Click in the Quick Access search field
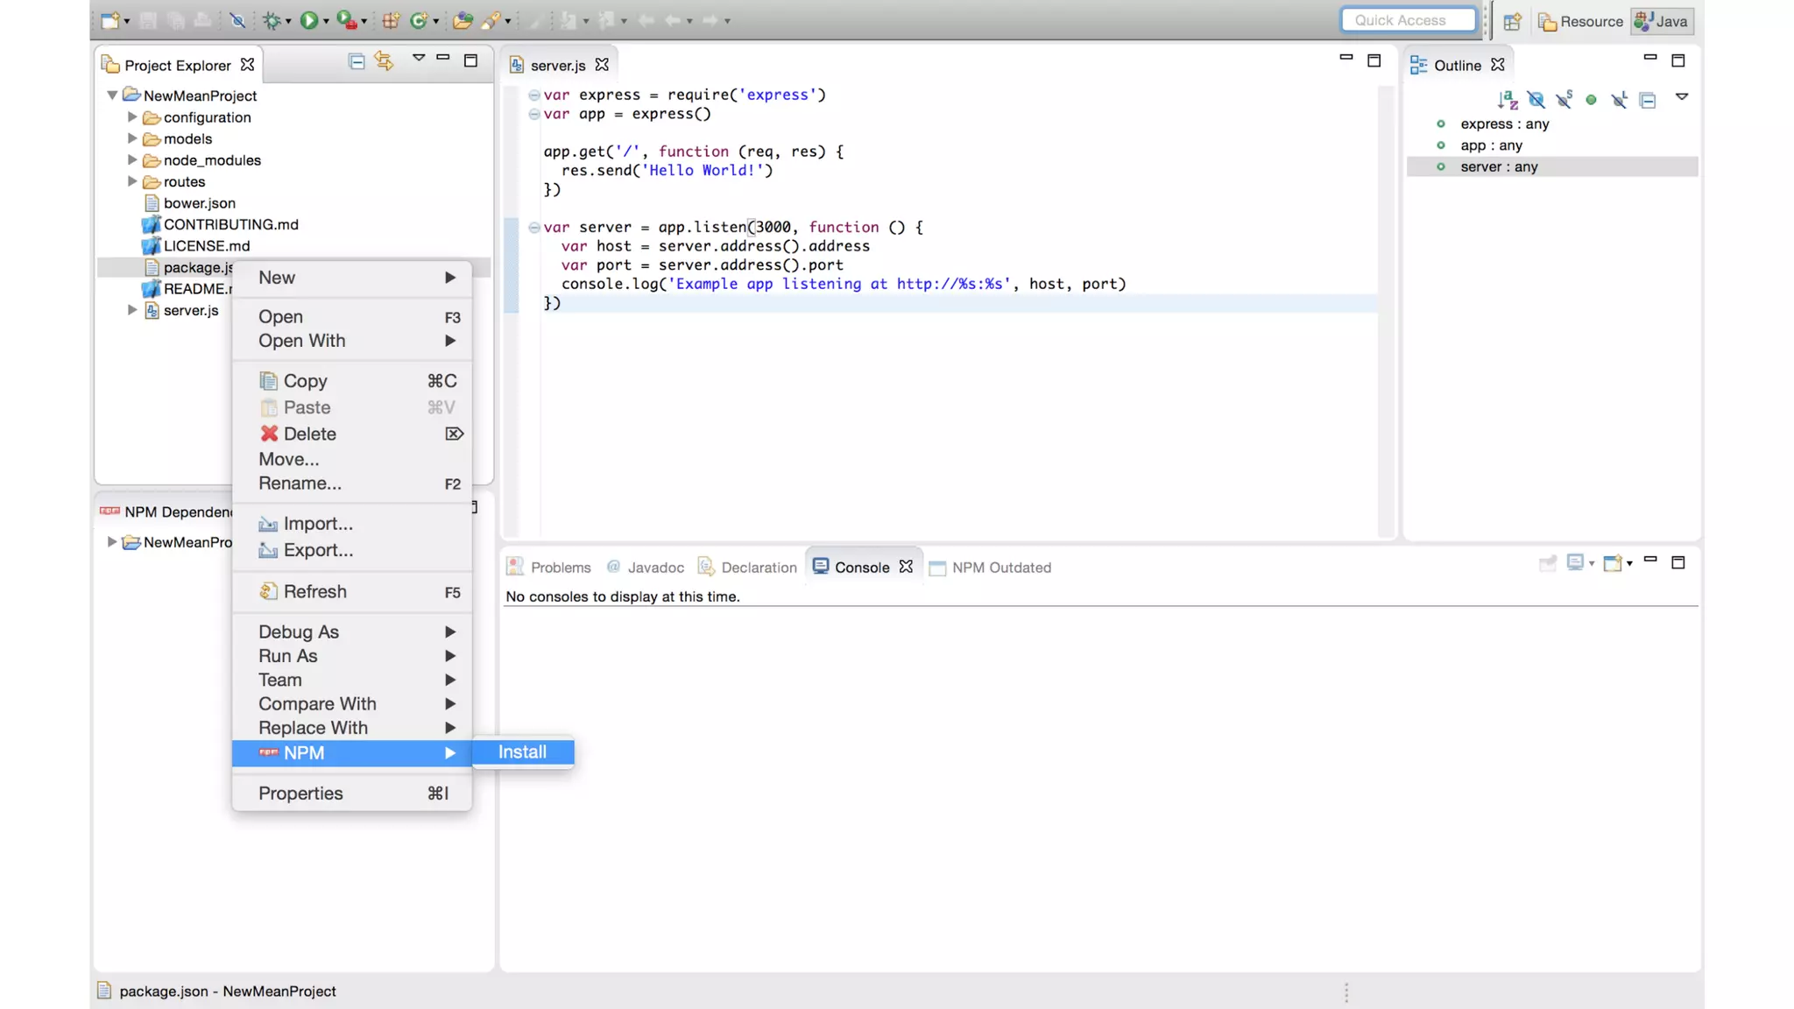1794x1009 pixels. (x=1408, y=20)
